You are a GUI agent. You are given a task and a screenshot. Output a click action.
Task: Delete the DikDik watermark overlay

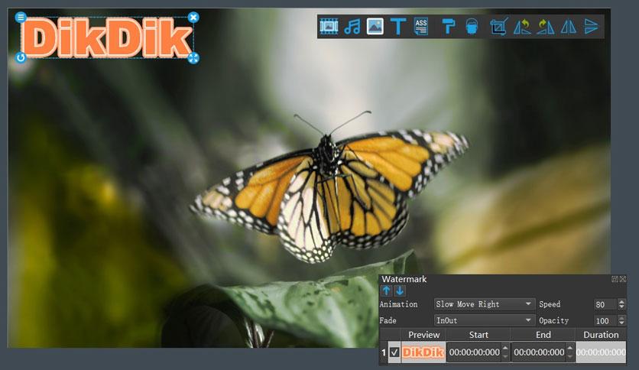[x=193, y=17]
